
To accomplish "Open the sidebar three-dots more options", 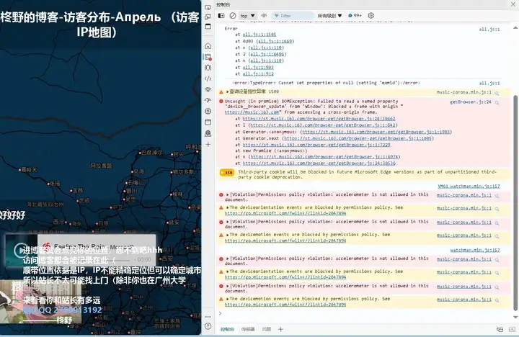I will click(208, 317).
